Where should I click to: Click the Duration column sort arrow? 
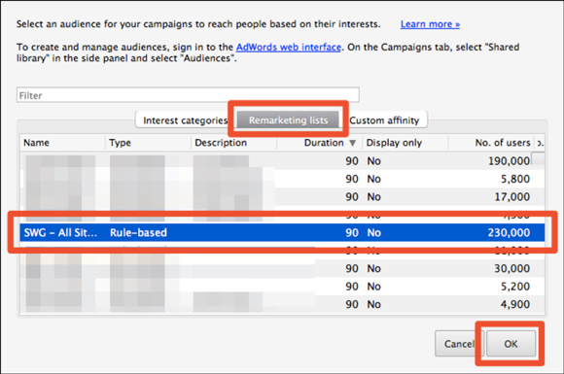pos(352,143)
